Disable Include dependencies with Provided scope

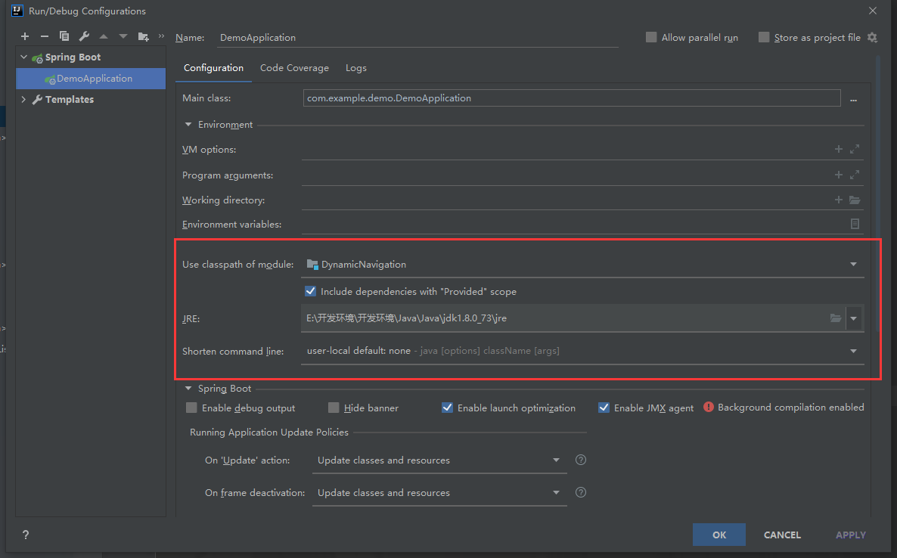(x=310, y=291)
